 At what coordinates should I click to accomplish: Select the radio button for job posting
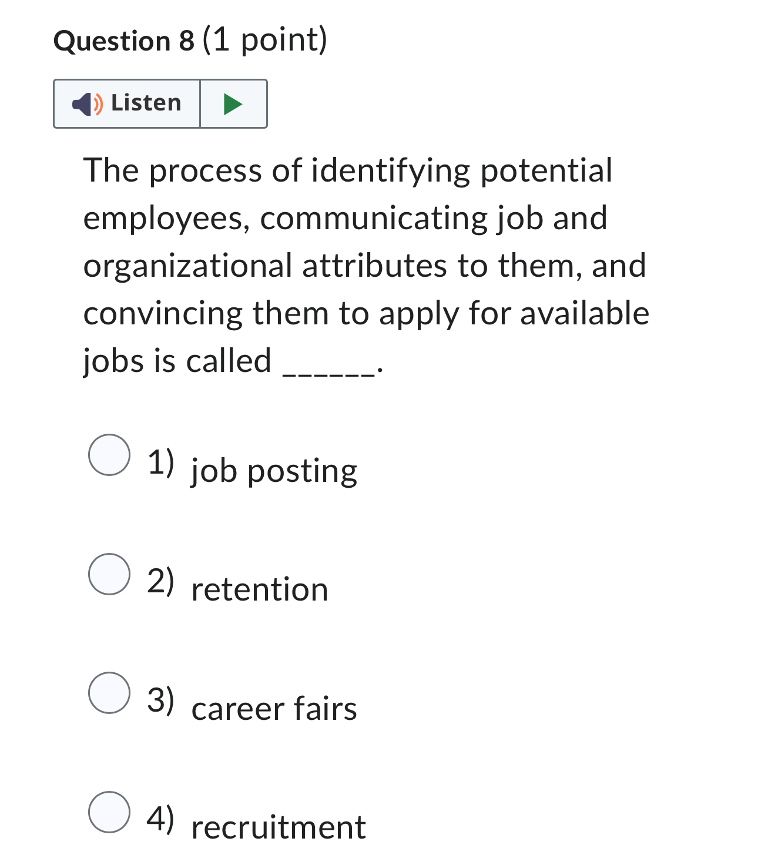109,455
